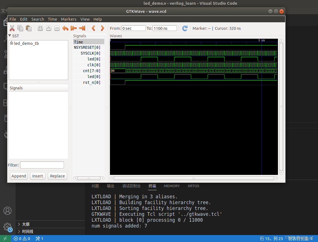This screenshot has height=242, width=318.
Task: Click the Cut scissors icon in GTKWave toolbar
Action: click(12, 28)
